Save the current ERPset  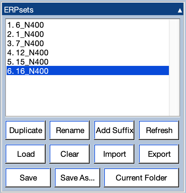tap(28, 178)
